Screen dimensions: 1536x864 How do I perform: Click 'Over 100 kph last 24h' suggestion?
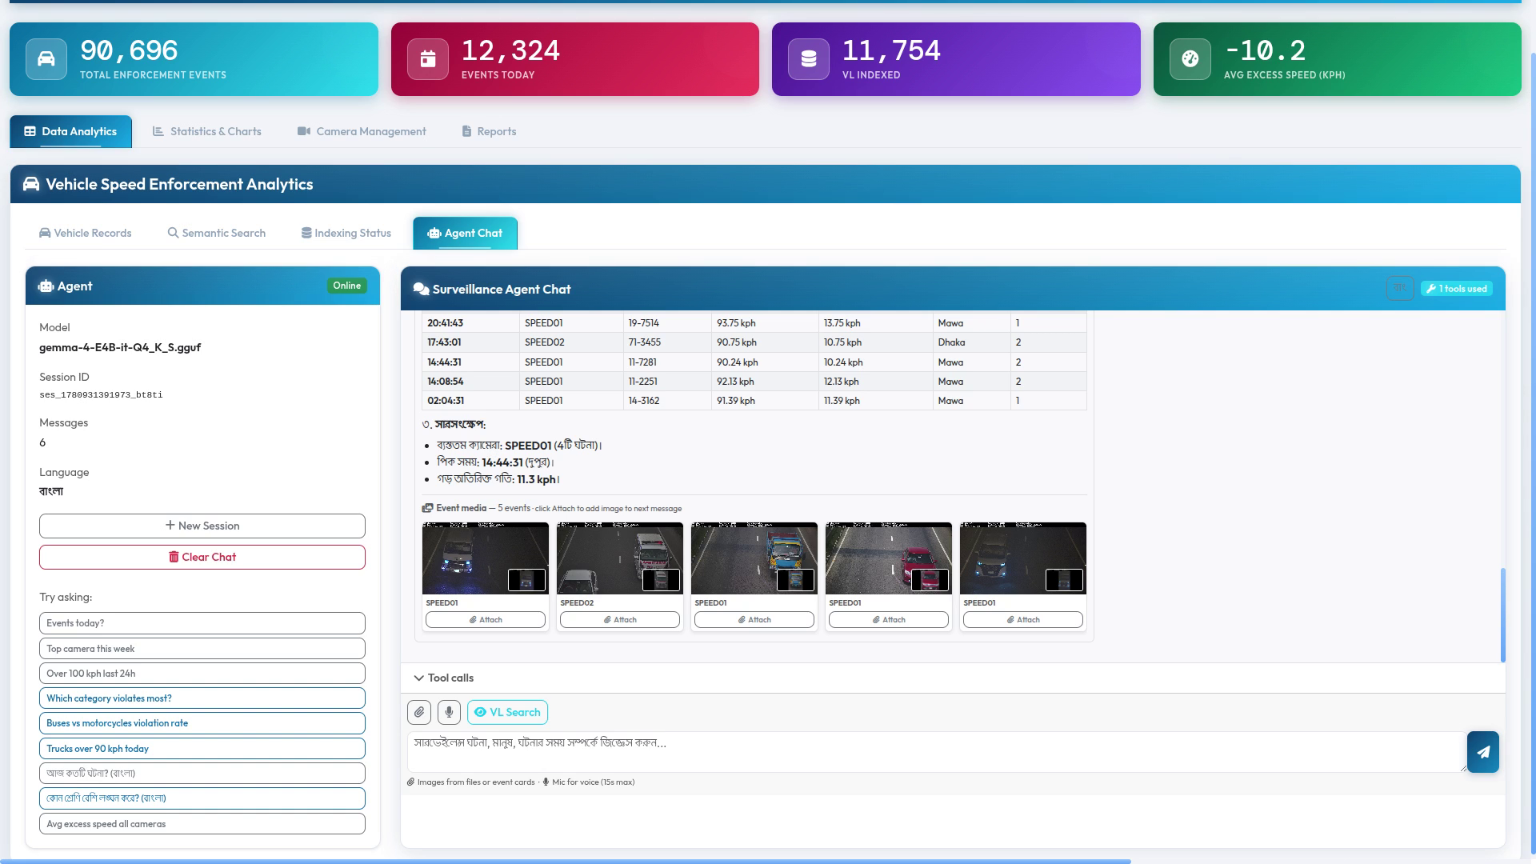point(202,674)
